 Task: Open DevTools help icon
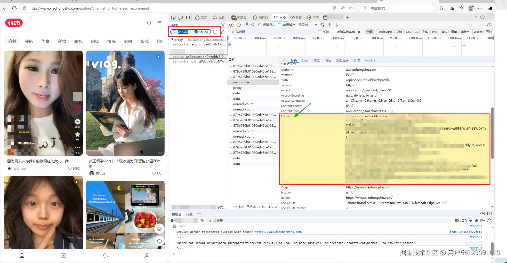point(482,17)
